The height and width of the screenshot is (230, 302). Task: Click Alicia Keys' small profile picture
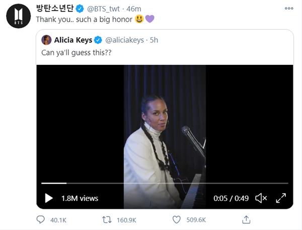tap(46, 40)
